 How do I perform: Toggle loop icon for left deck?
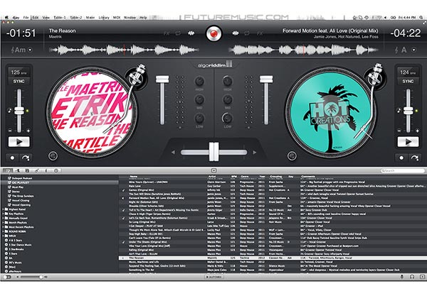coord(178,33)
